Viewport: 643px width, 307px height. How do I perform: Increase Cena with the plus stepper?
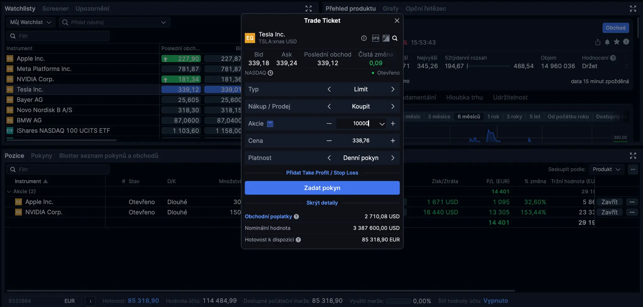coord(393,141)
